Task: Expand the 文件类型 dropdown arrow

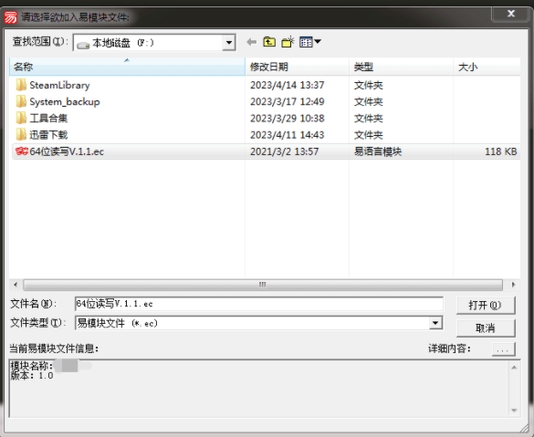Action: 435,323
